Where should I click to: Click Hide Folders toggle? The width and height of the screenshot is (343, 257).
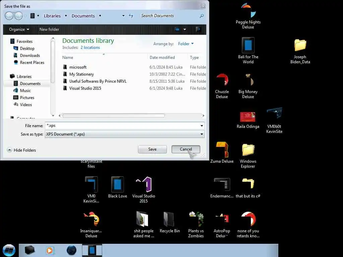pyautogui.click(x=21, y=150)
